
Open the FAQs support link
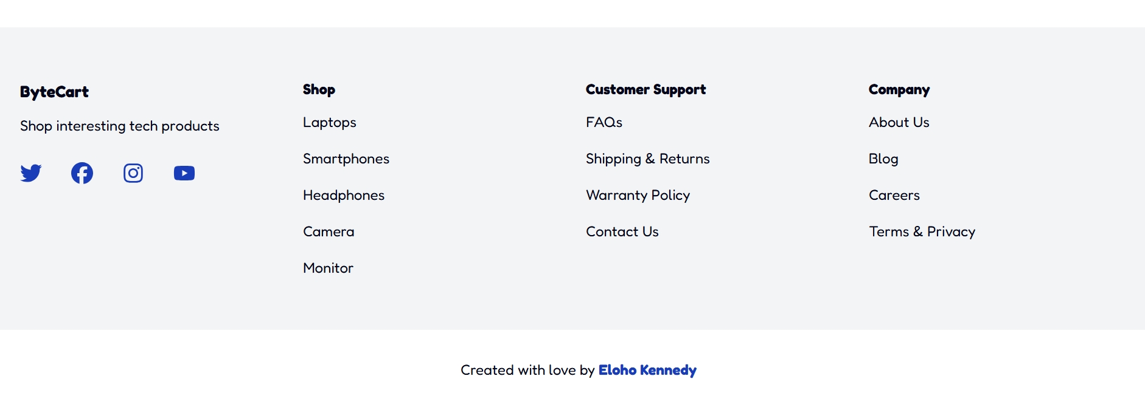[x=604, y=123]
